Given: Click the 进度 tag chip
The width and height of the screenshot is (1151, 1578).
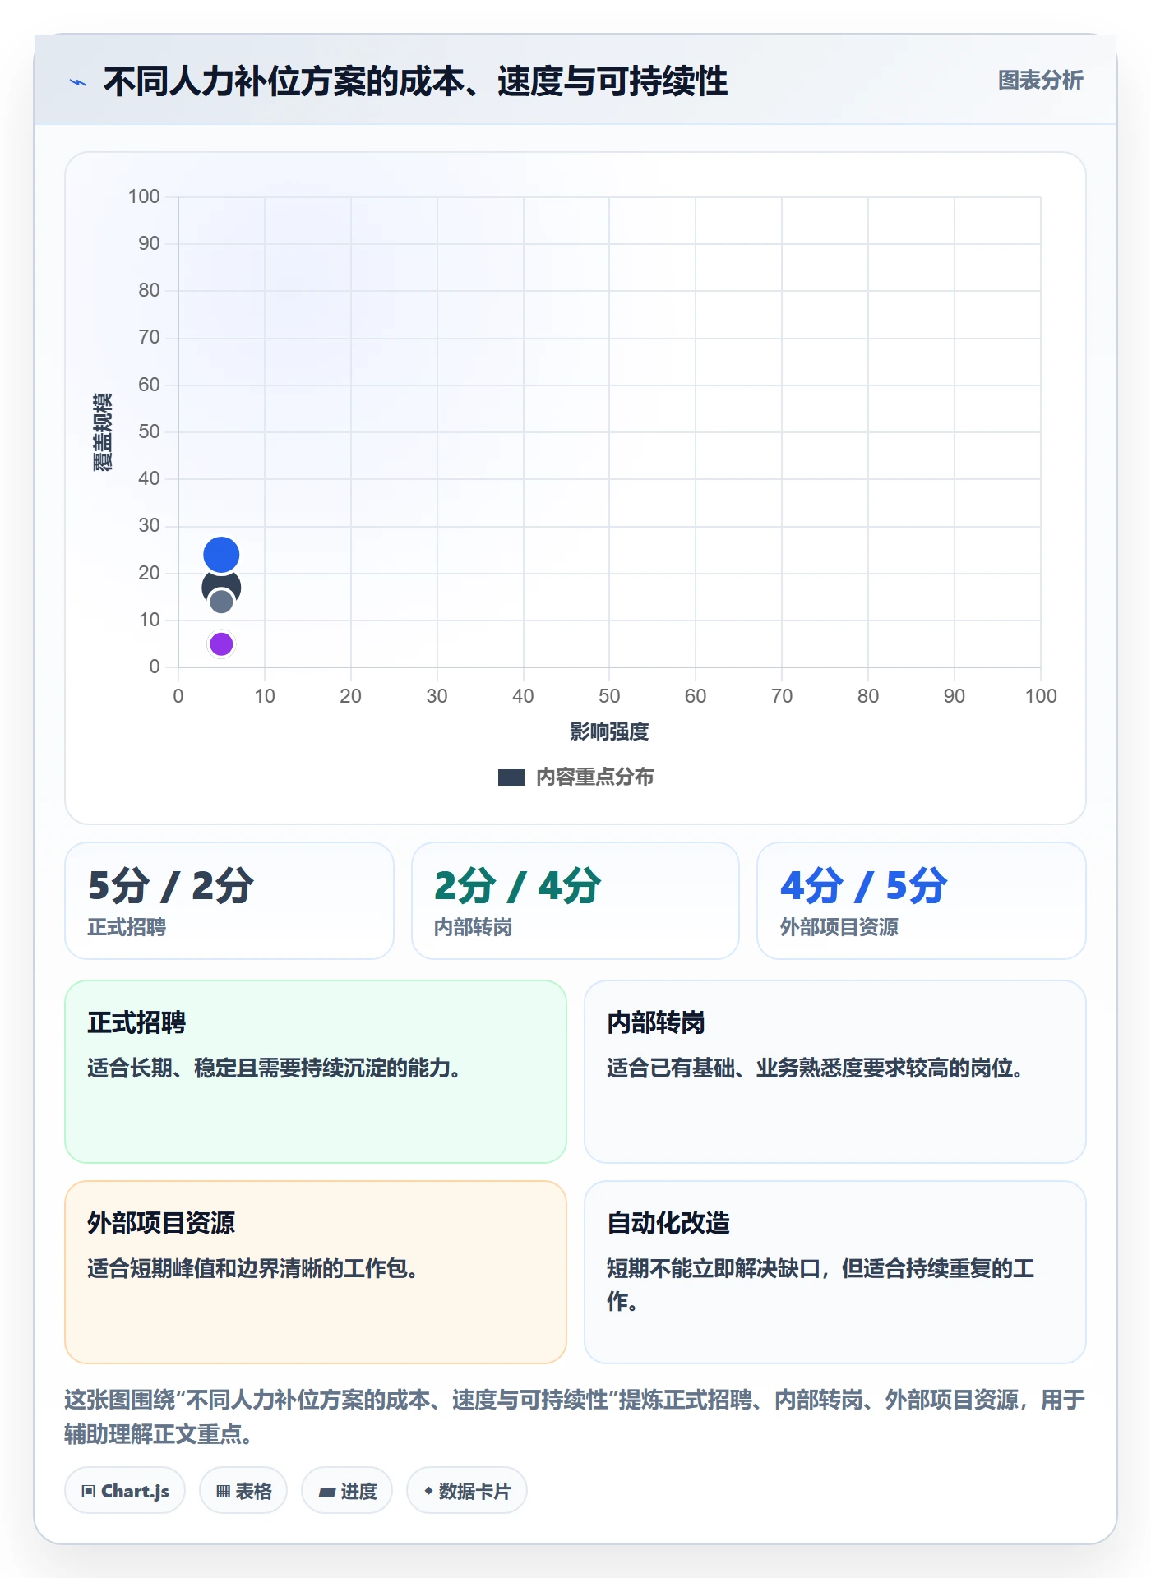Looking at the screenshot, I should [x=347, y=1491].
